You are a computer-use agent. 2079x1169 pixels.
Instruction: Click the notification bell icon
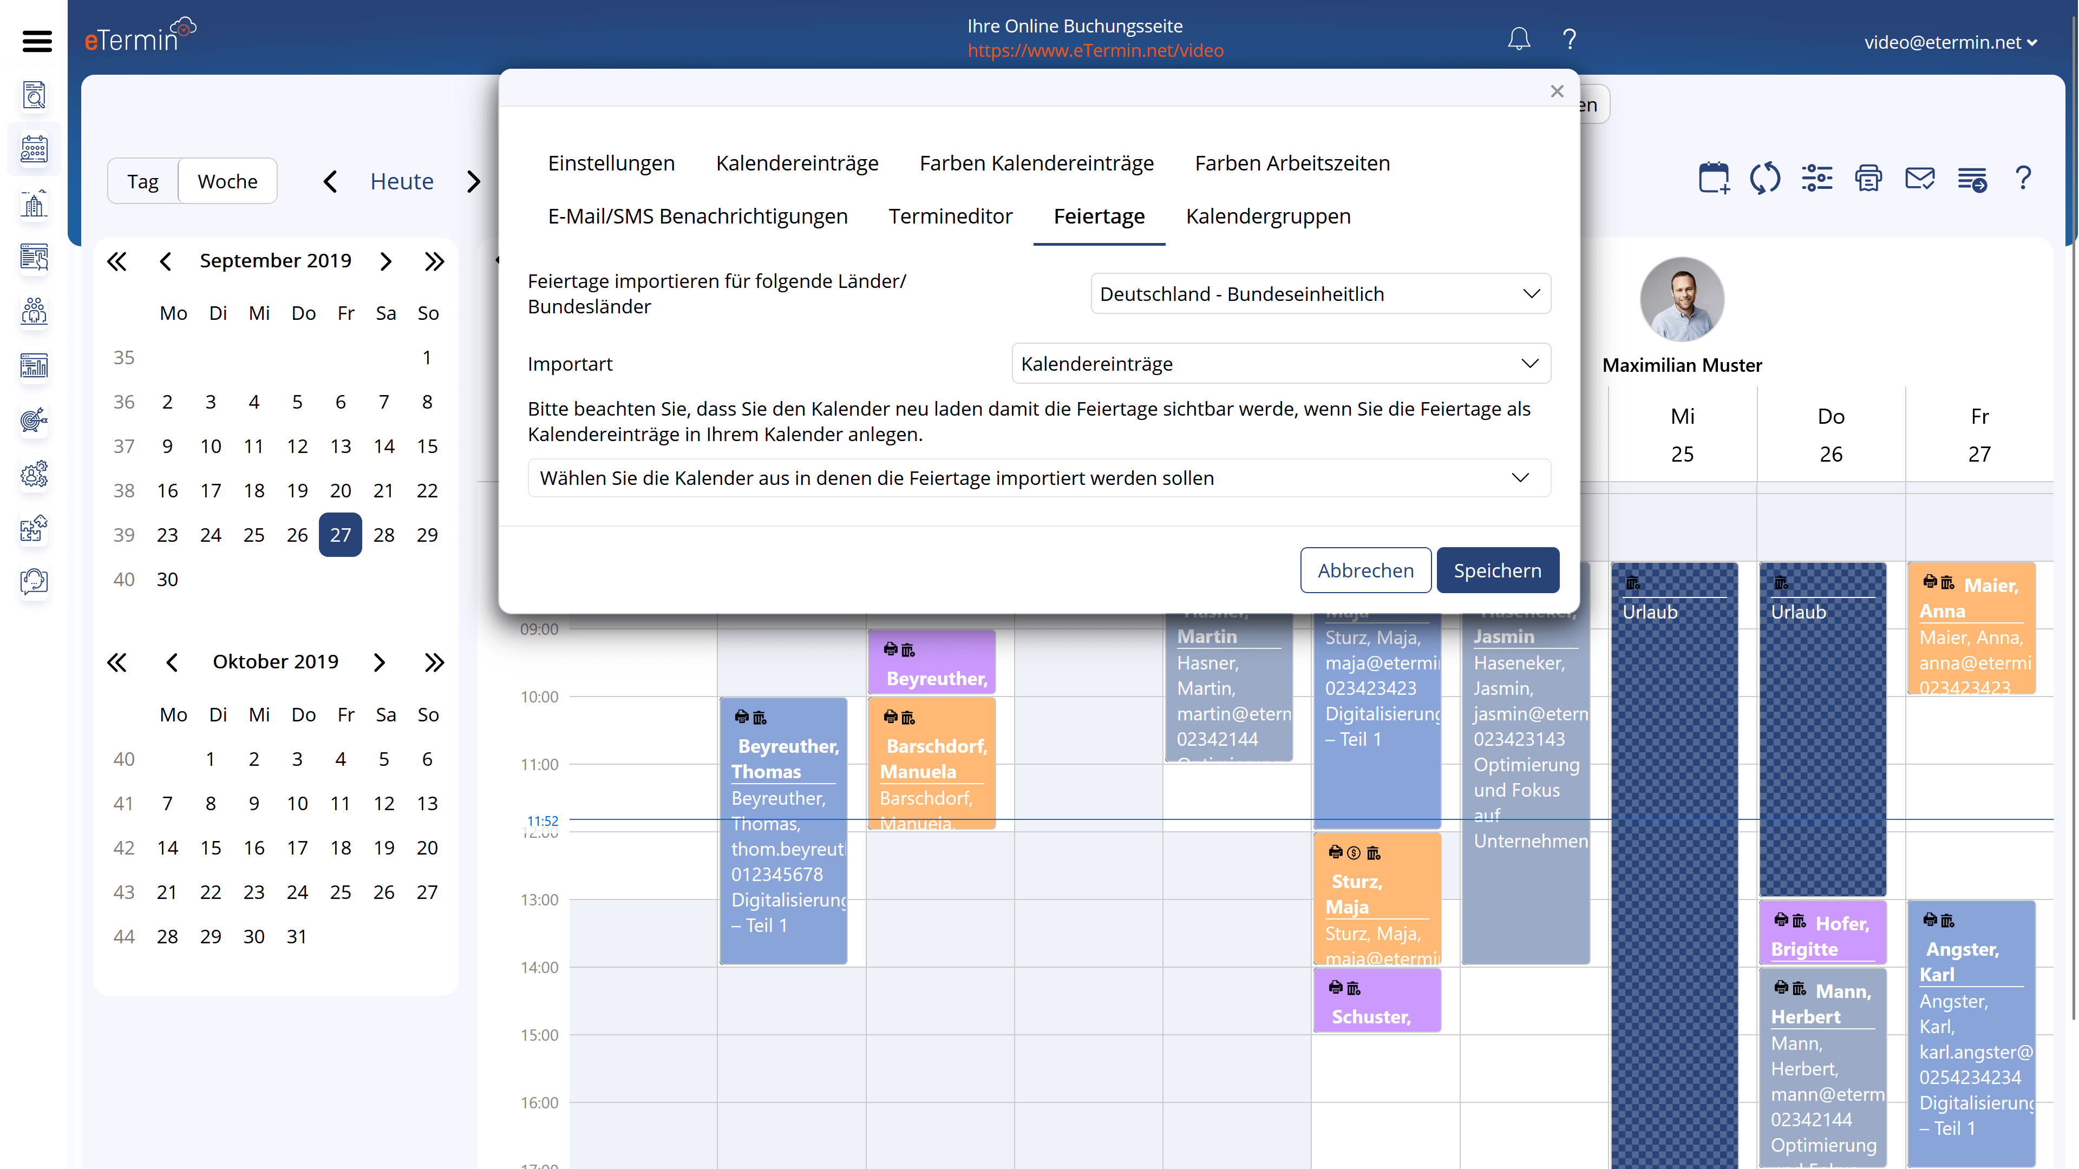pos(1518,38)
